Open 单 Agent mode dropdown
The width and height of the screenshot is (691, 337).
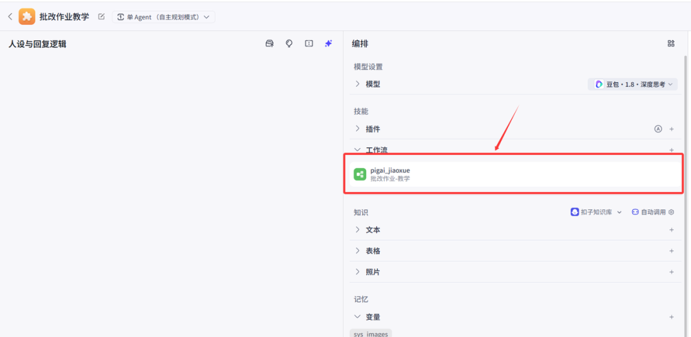tap(164, 17)
